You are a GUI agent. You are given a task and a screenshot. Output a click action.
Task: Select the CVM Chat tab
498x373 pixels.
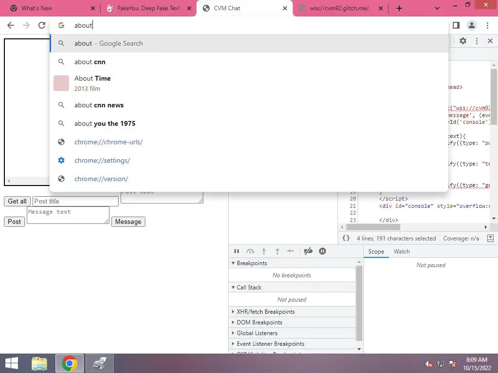click(244, 8)
